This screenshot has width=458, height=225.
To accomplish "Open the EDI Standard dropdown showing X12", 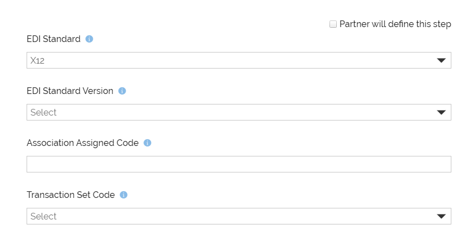I will point(238,61).
